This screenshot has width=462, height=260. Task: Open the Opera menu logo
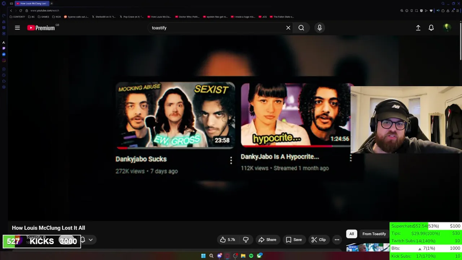tap(4, 4)
